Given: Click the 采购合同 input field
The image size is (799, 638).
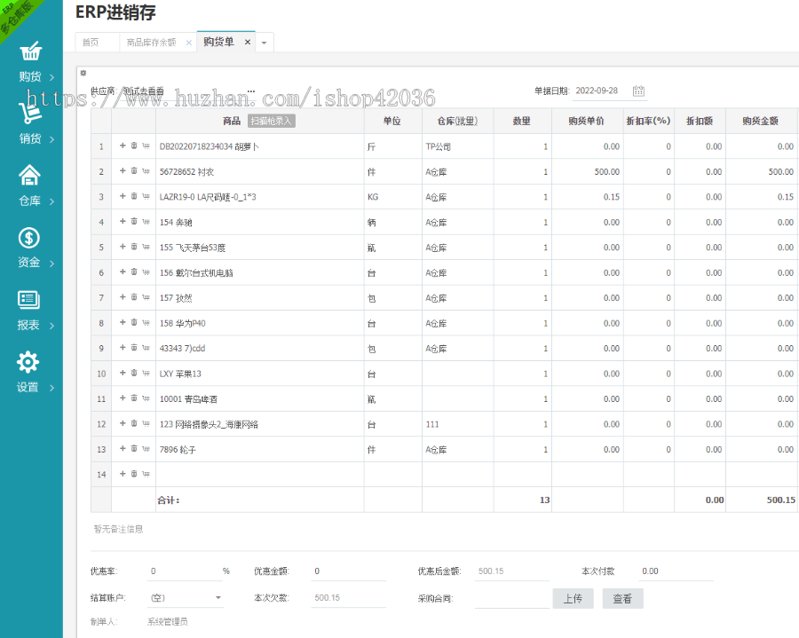Looking at the screenshot, I should click(x=512, y=599).
